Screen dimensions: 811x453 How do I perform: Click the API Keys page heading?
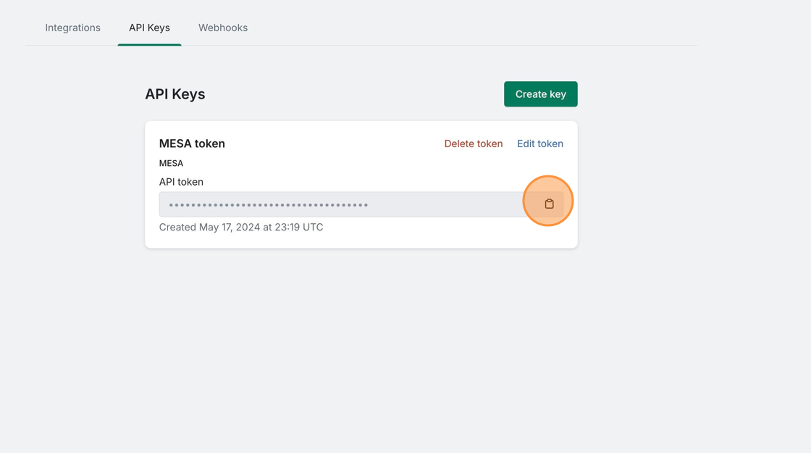[175, 94]
